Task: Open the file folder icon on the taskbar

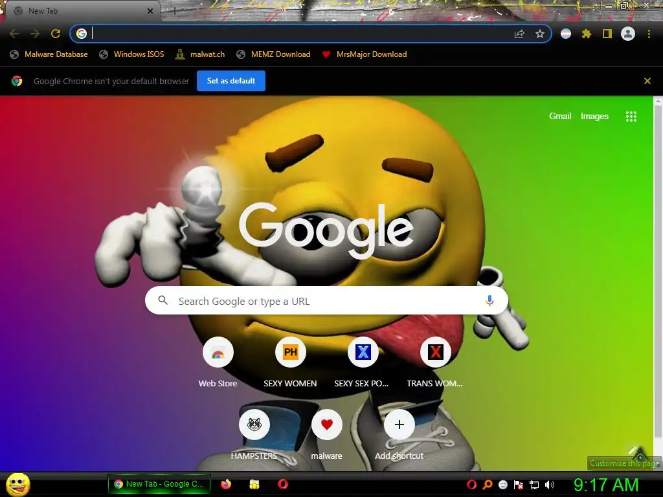Action: (254, 484)
